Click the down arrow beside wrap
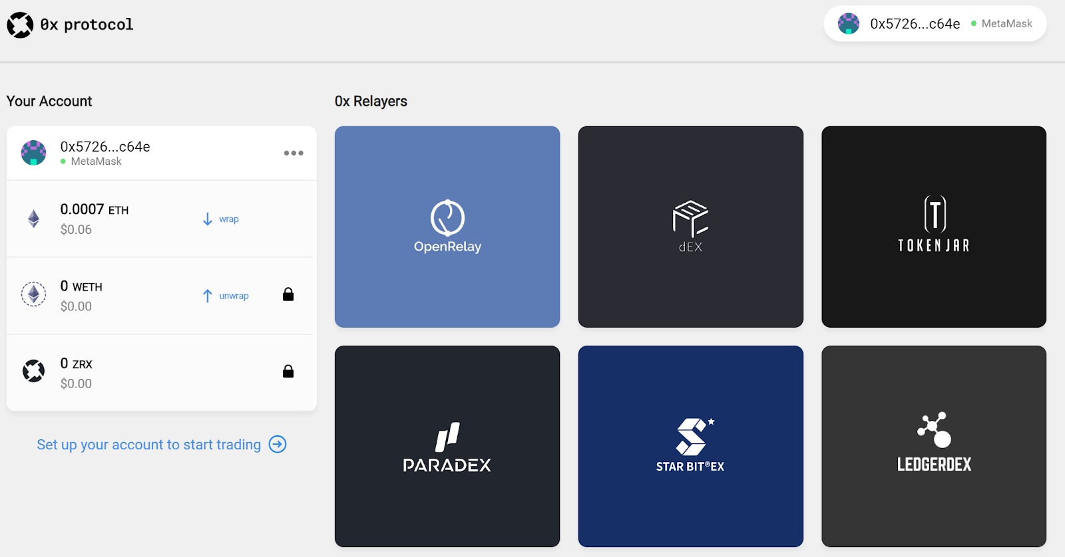Viewport: 1065px width, 557px height. 208,219
